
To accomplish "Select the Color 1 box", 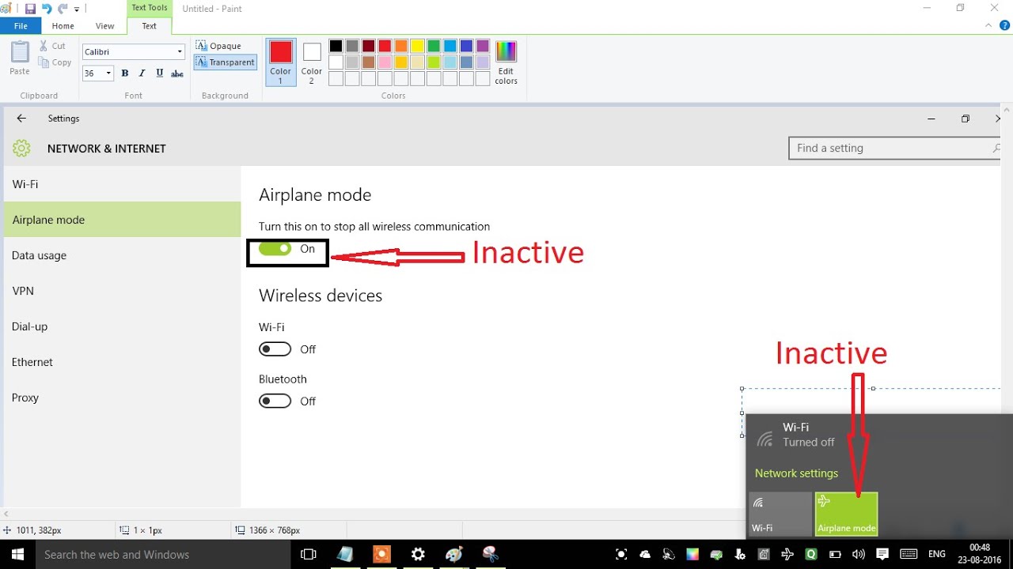I will pyautogui.click(x=281, y=62).
